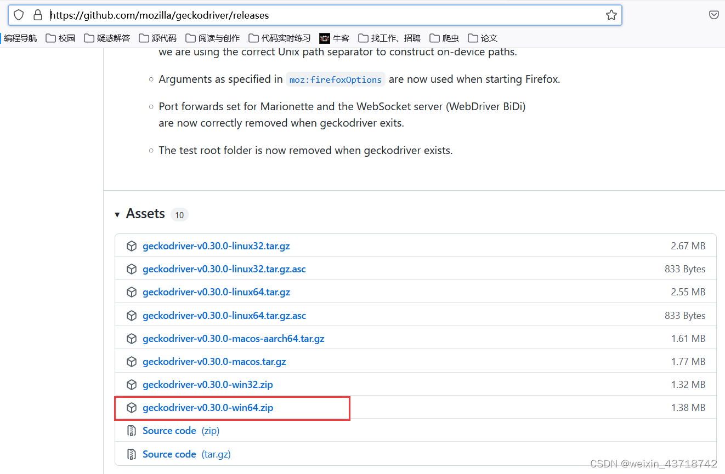This screenshot has height=474, width=725.
Task: Download geckodriver-v0.30.0-win64.zip
Action: point(208,408)
